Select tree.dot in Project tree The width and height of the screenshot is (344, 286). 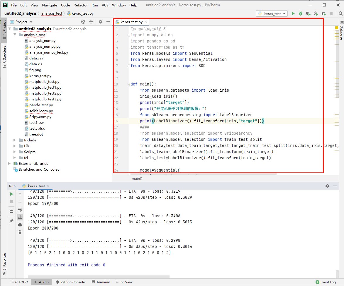pos(36,134)
